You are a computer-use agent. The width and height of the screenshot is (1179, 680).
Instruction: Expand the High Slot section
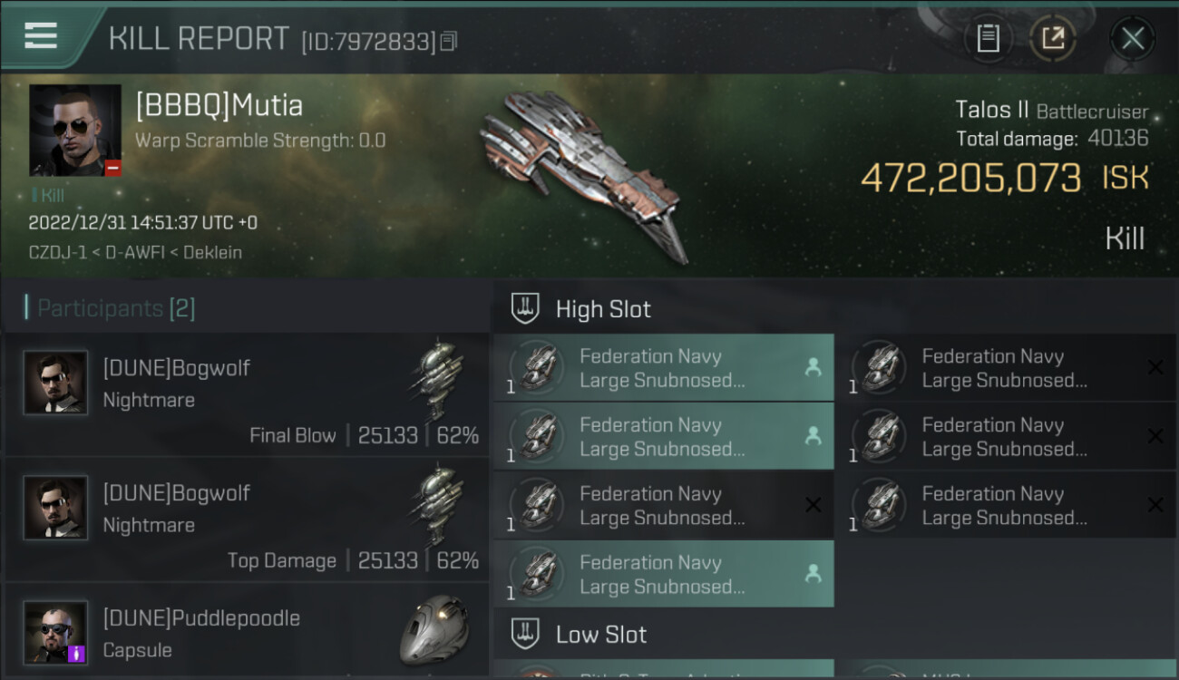tap(603, 309)
